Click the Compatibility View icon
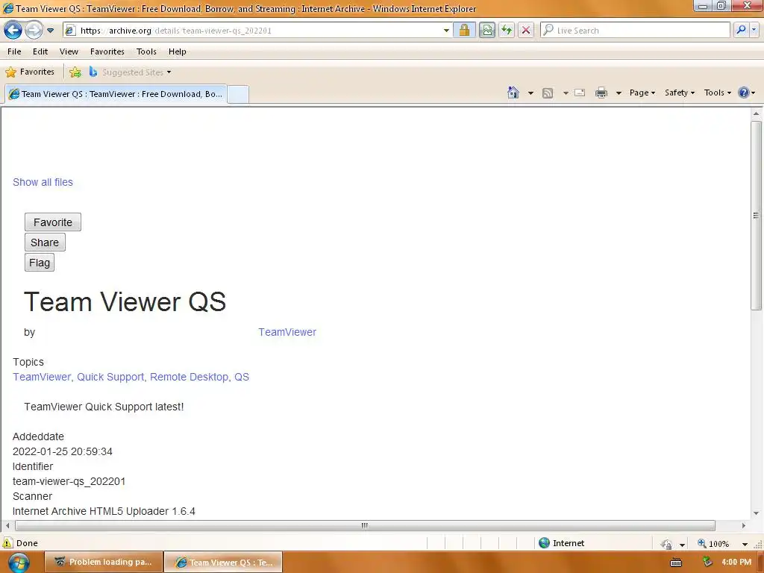This screenshot has width=764, height=573. (486, 30)
